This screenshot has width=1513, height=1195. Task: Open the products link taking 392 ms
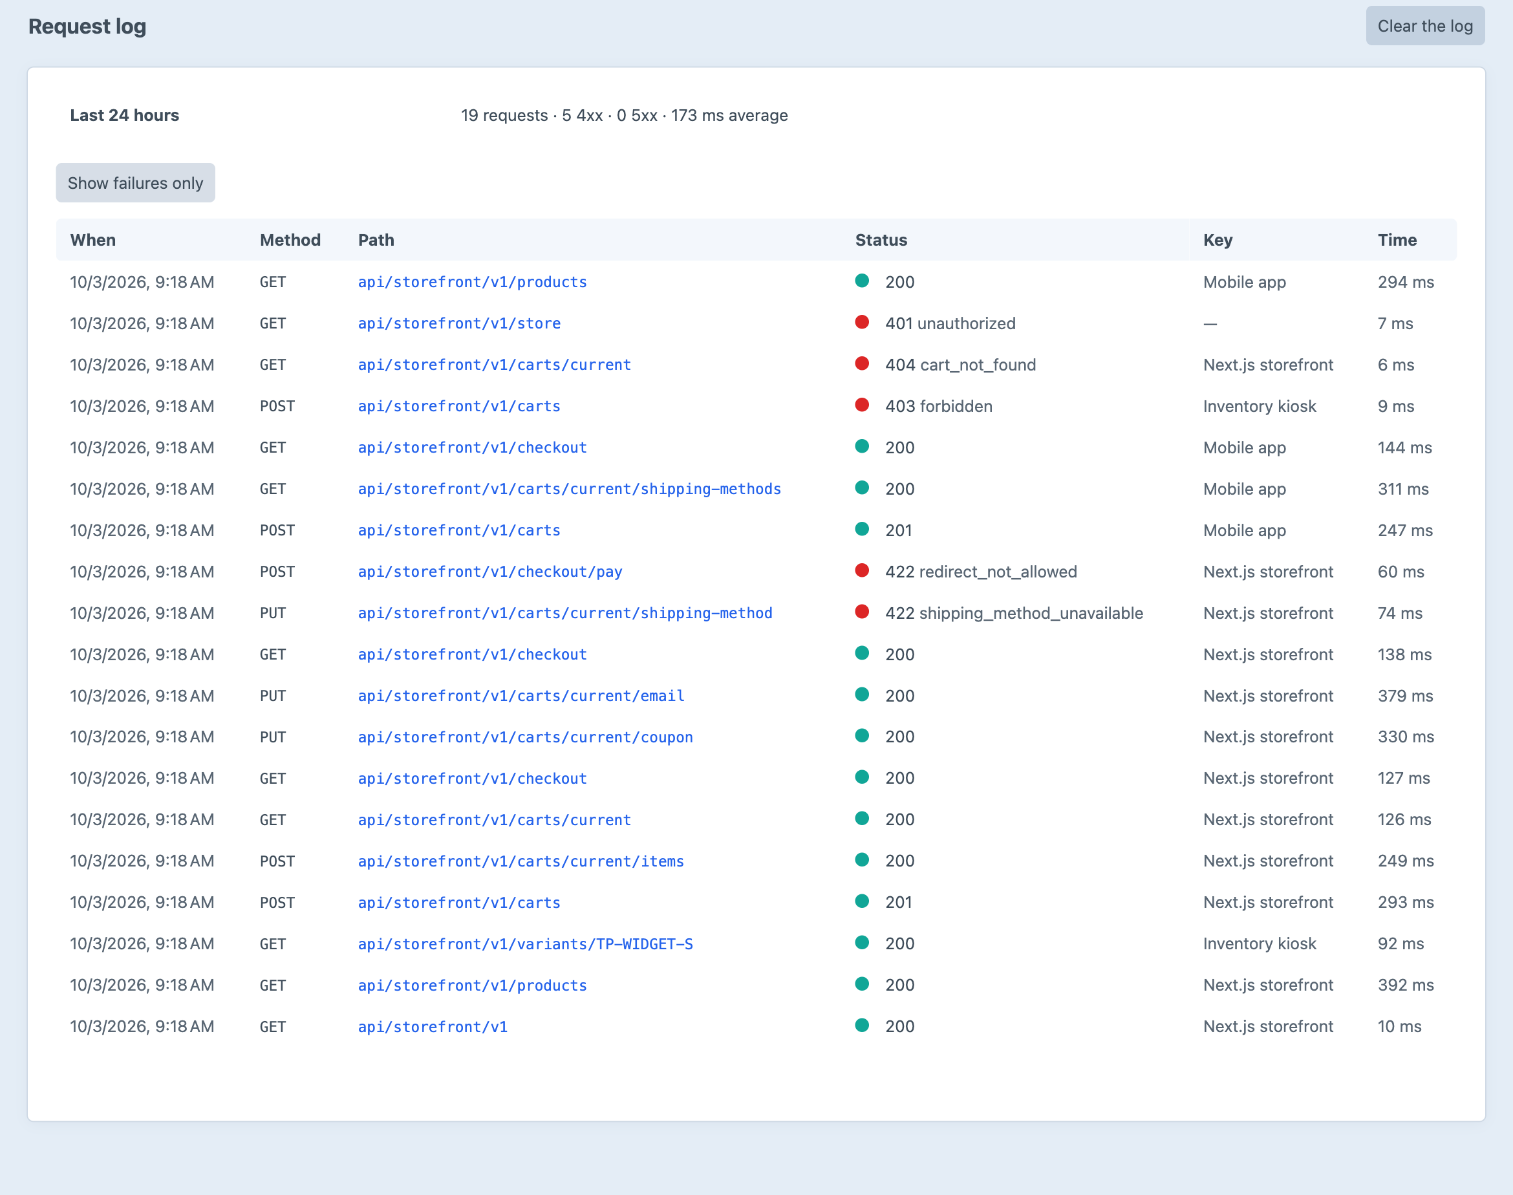pyautogui.click(x=472, y=984)
